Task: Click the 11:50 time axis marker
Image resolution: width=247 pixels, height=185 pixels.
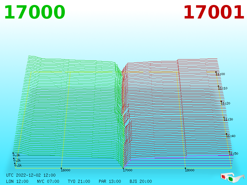Action: coord(233,154)
